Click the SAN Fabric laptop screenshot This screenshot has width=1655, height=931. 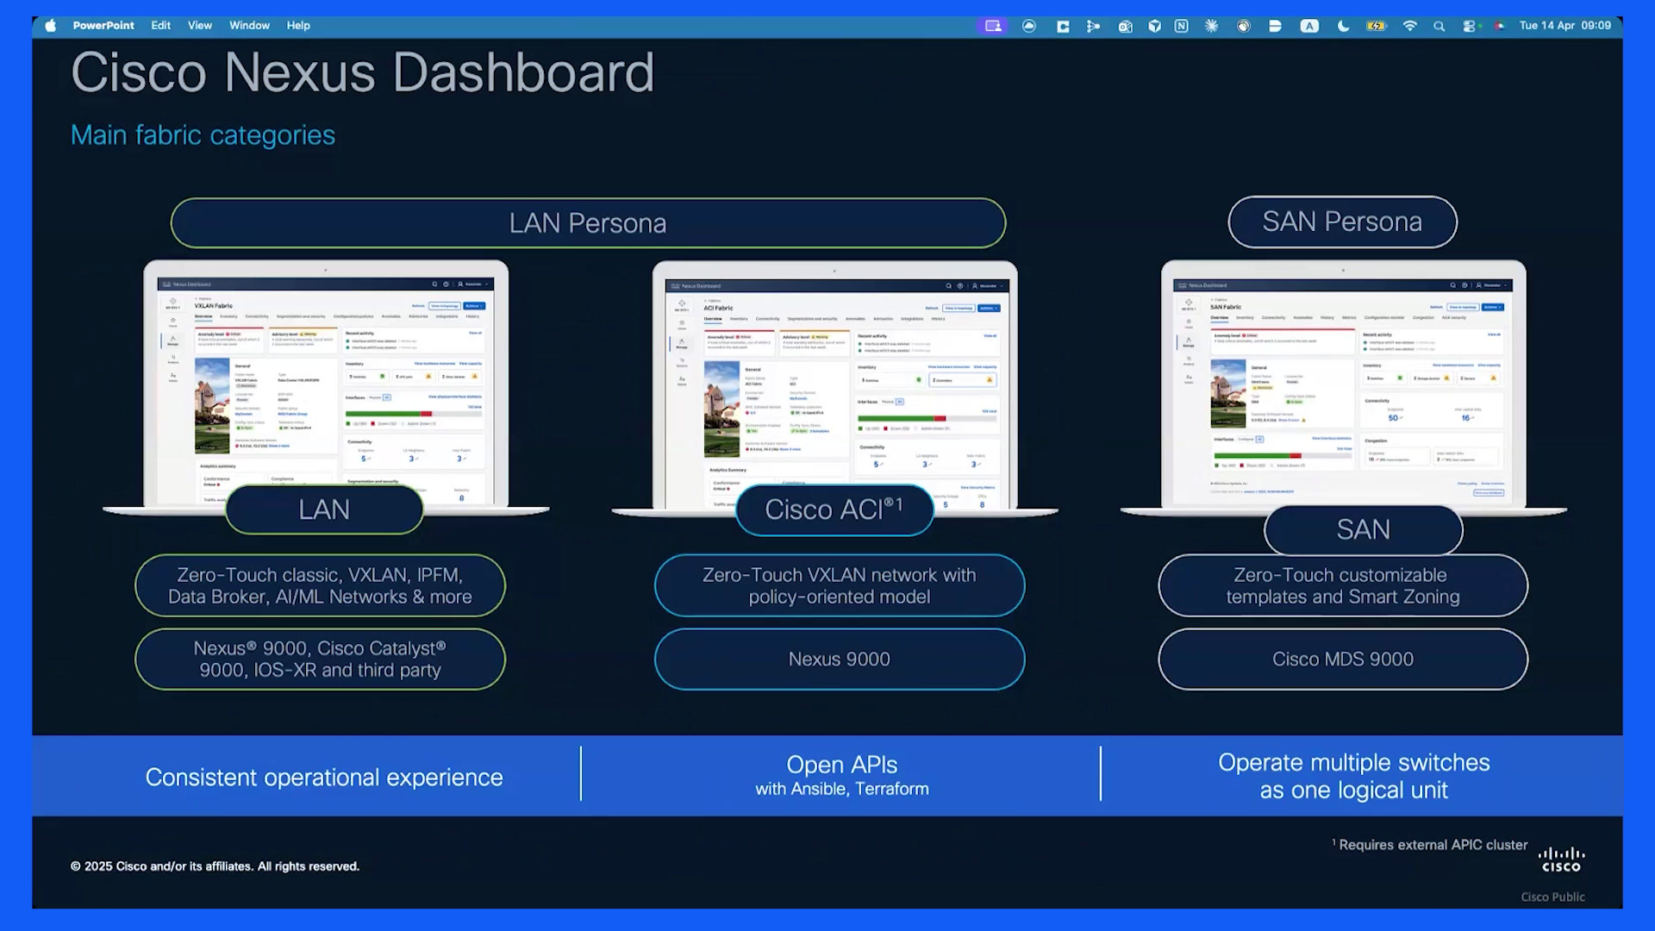(x=1343, y=386)
